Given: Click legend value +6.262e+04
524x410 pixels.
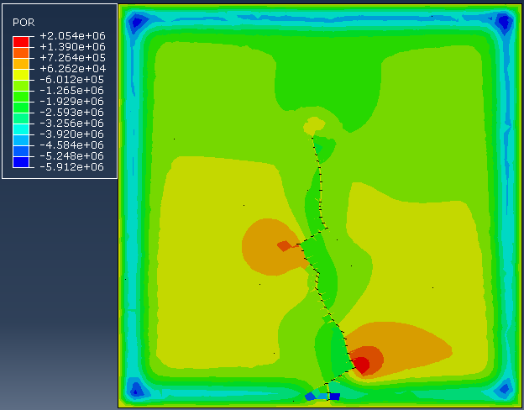Looking at the screenshot, I should coord(72,69).
